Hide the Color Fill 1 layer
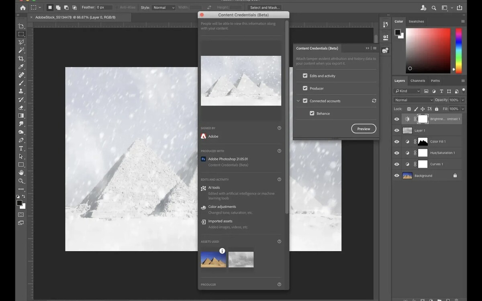Viewport: 482px width, 301px height. point(397,142)
